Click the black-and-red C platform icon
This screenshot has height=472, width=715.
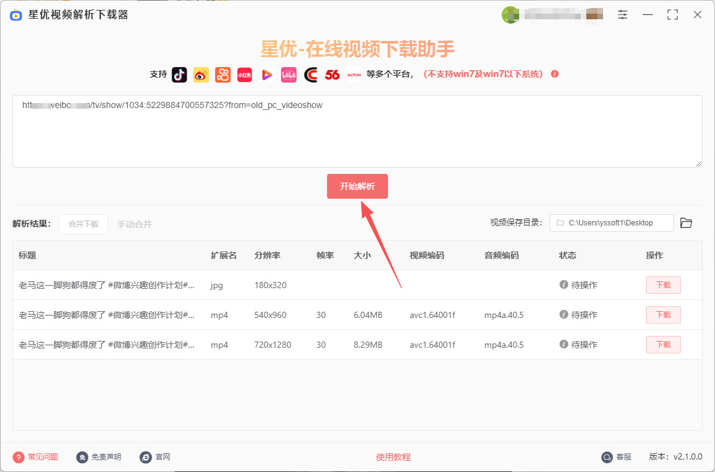(310, 75)
